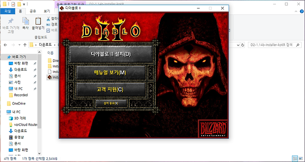This screenshot has height=162, width=305.
Task: Switch to the 홈 ribbon tab
Action: pos(20,11)
